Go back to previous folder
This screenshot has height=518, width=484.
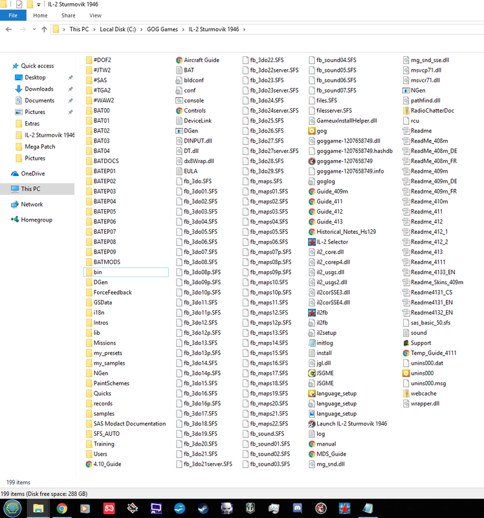9,29
